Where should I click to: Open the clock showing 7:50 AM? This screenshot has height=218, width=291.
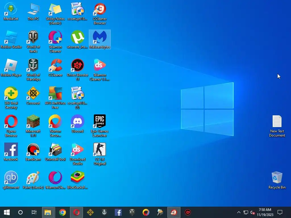click(x=265, y=212)
